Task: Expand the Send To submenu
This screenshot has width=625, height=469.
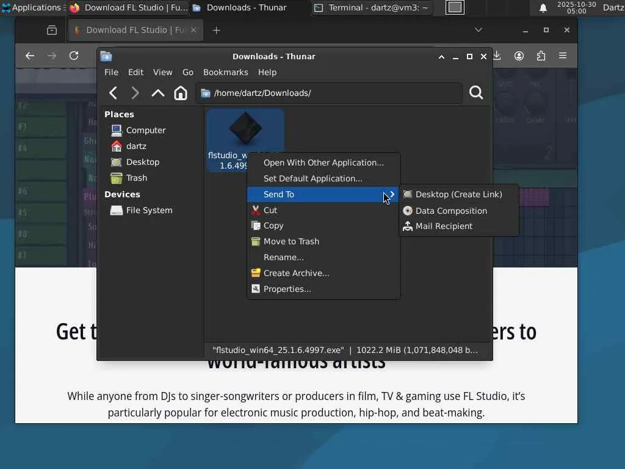Action: [323, 194]
